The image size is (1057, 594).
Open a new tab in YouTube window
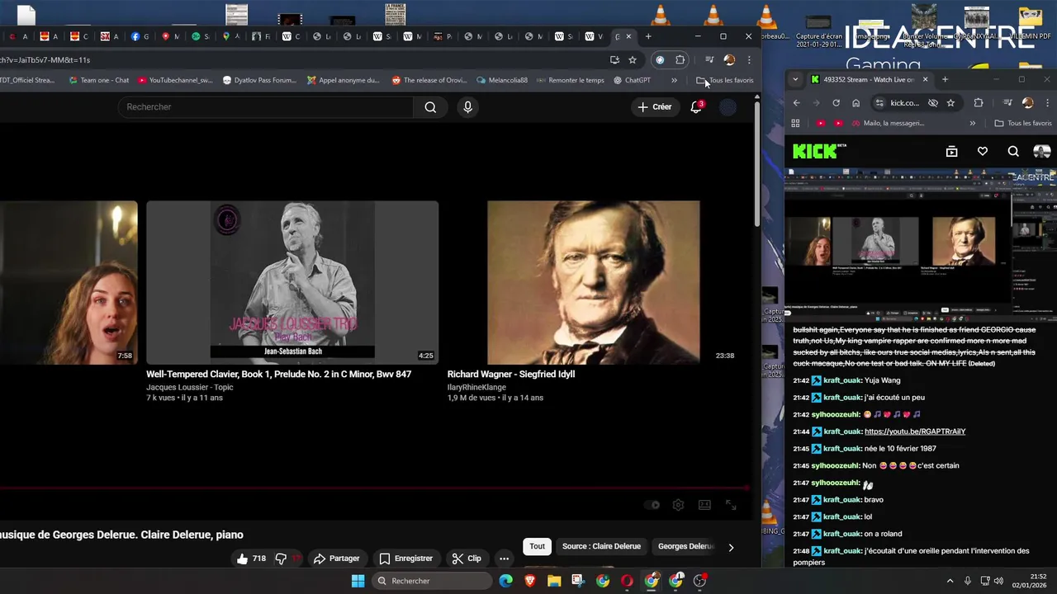pyautogui.click(x=648, y=36)
